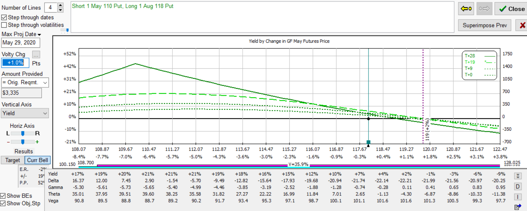Click the Gamma row label in table
This screenshot has width=527, height=211.
pyautogui.click(x=55, y=187)
